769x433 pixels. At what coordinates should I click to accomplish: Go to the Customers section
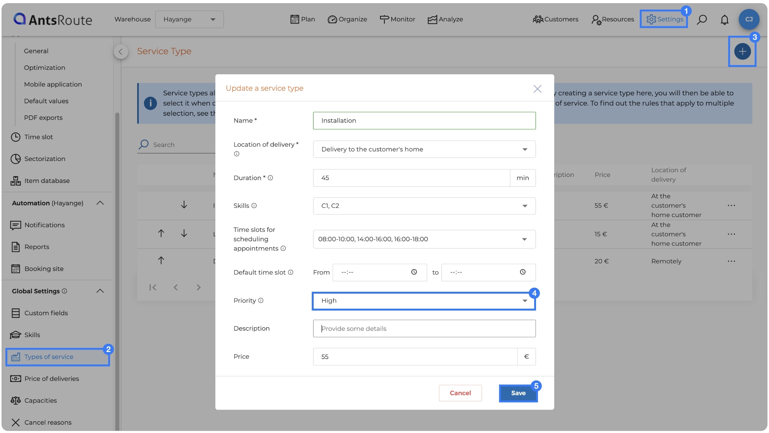(x=555, y=19)
